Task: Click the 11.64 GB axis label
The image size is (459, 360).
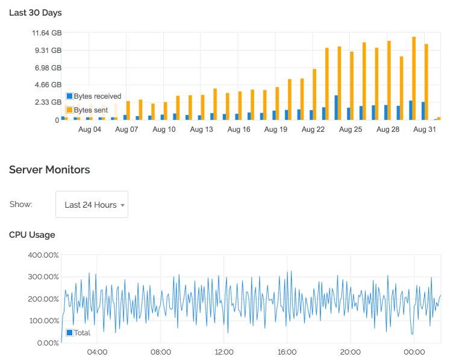Action: (x=47, y=33)
